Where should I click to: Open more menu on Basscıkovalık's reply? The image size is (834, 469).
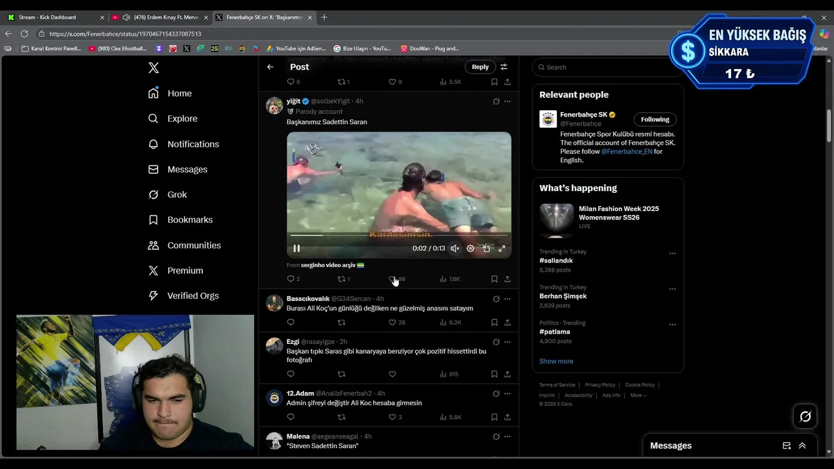click(x=507, y=299)
